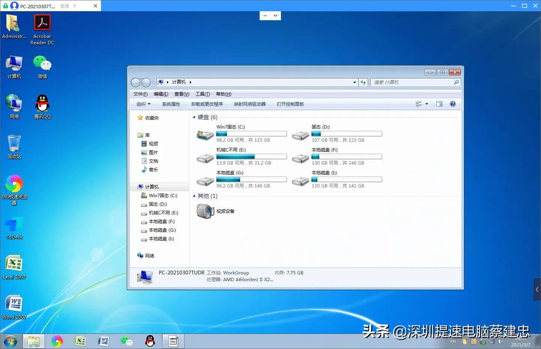Screen dimensions: 541x349
Task: Open the 组织 dropdown menu
Action: 143,104
